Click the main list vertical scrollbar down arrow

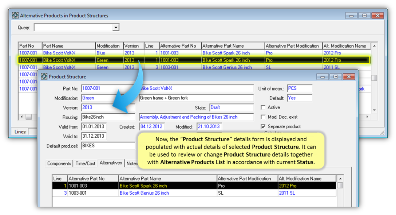pos(374,110)
